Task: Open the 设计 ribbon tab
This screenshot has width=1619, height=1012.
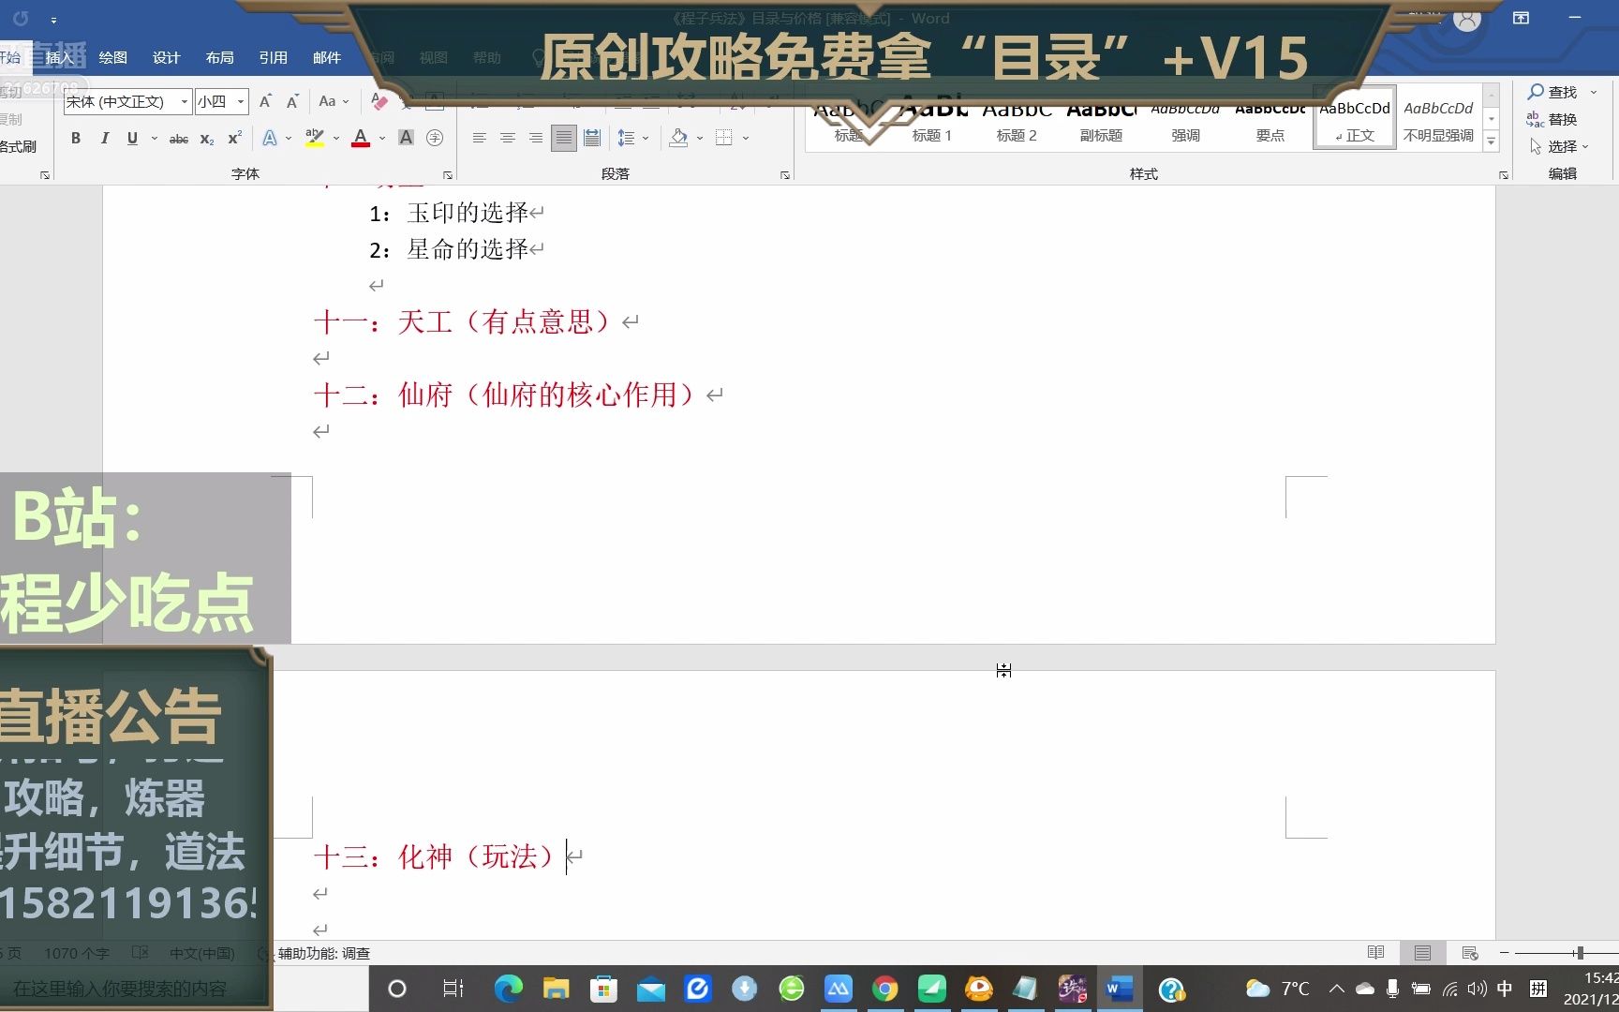Action: tap(166, 57)
